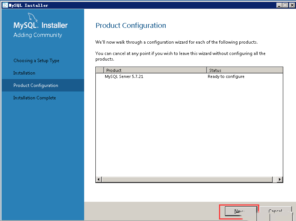The height and width of the screenshot is (221, 296).
Task: Click the Adding Community subtitle
Action: [38, 35]
